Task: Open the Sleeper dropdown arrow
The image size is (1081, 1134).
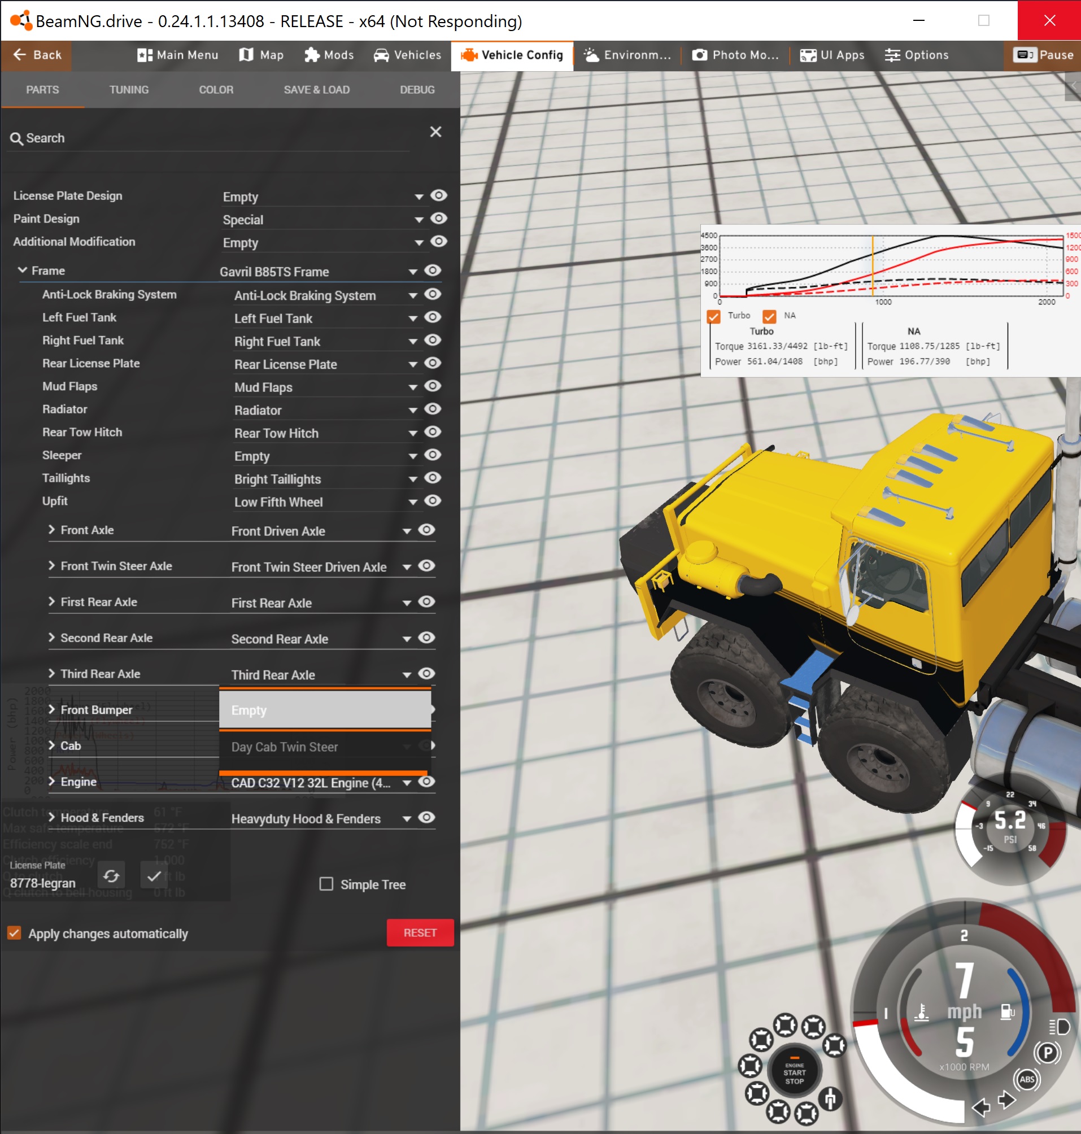Action: (413, 456)
